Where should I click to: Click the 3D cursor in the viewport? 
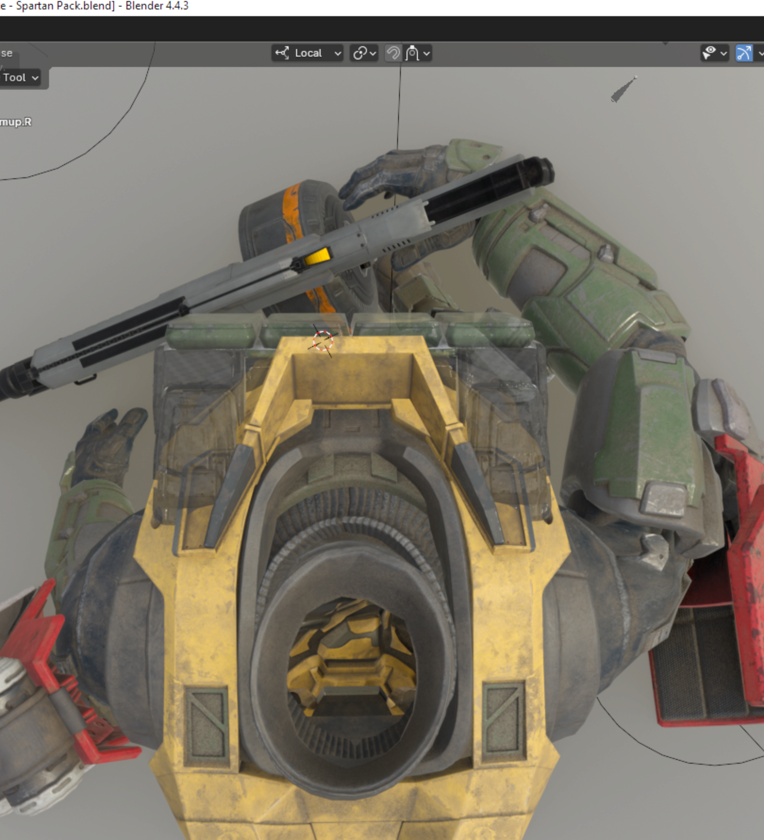[x=323, y=341]
